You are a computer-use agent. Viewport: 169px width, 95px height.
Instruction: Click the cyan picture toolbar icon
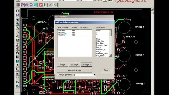point(35,5)
